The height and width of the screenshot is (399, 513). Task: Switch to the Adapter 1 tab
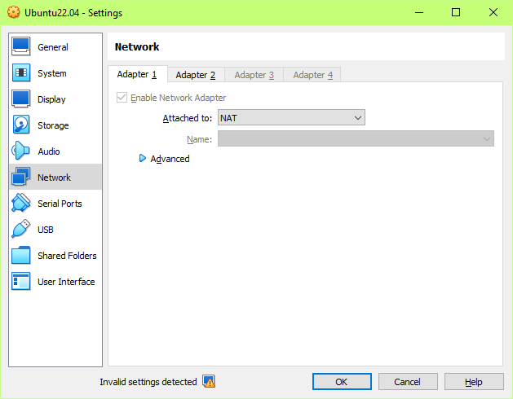(x=137, y=74)
